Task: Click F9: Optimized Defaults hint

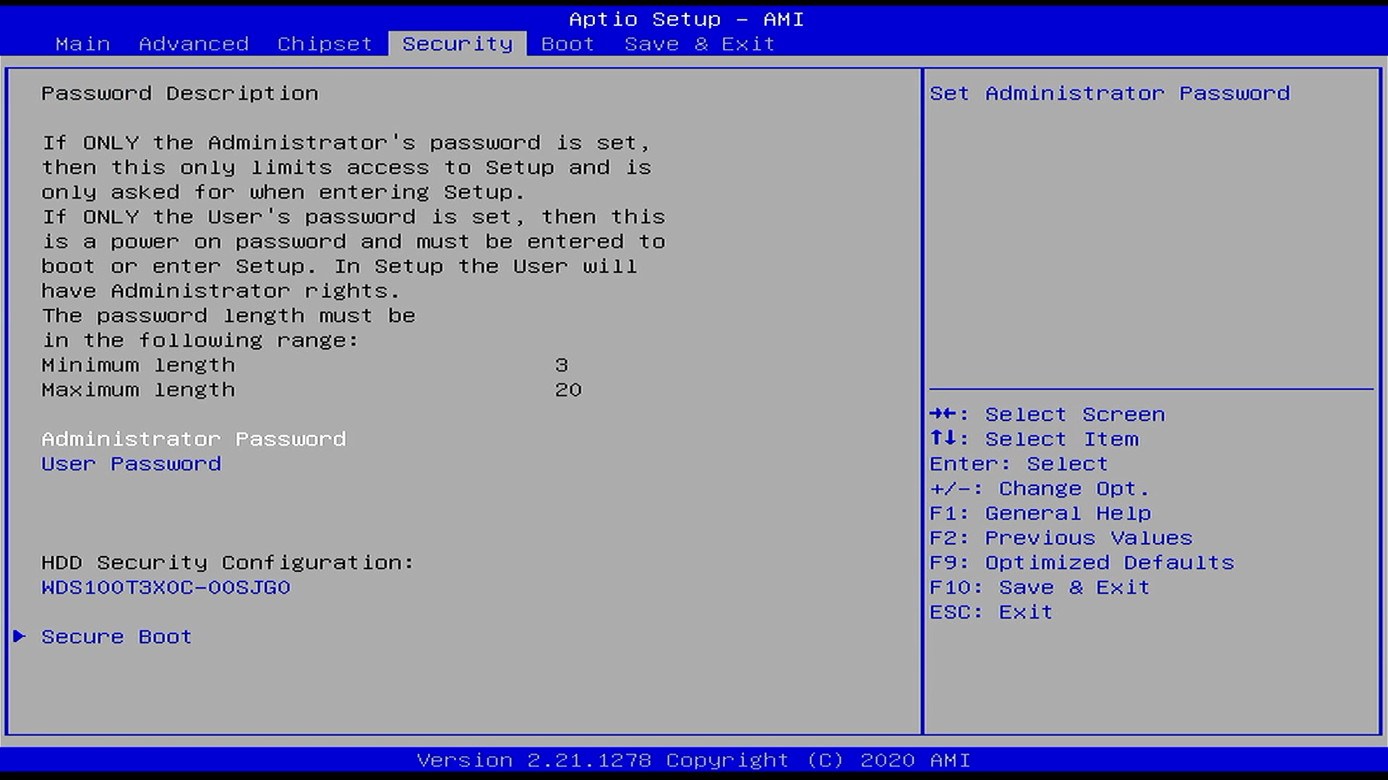Action: [1081, 563]
